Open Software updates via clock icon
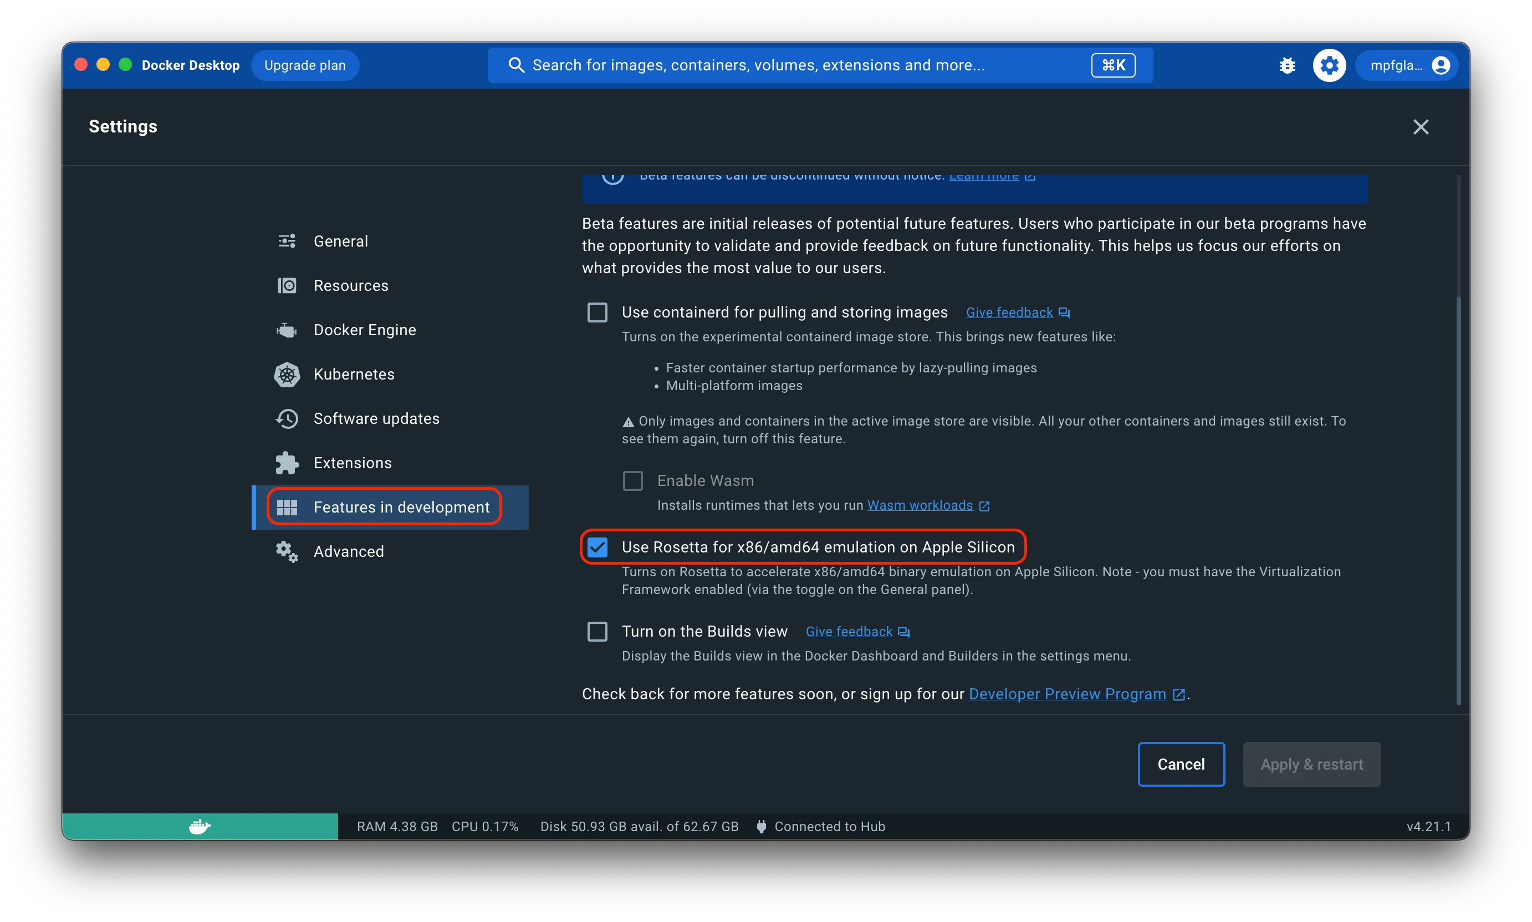1532x922 pixels. click(287, 419)
